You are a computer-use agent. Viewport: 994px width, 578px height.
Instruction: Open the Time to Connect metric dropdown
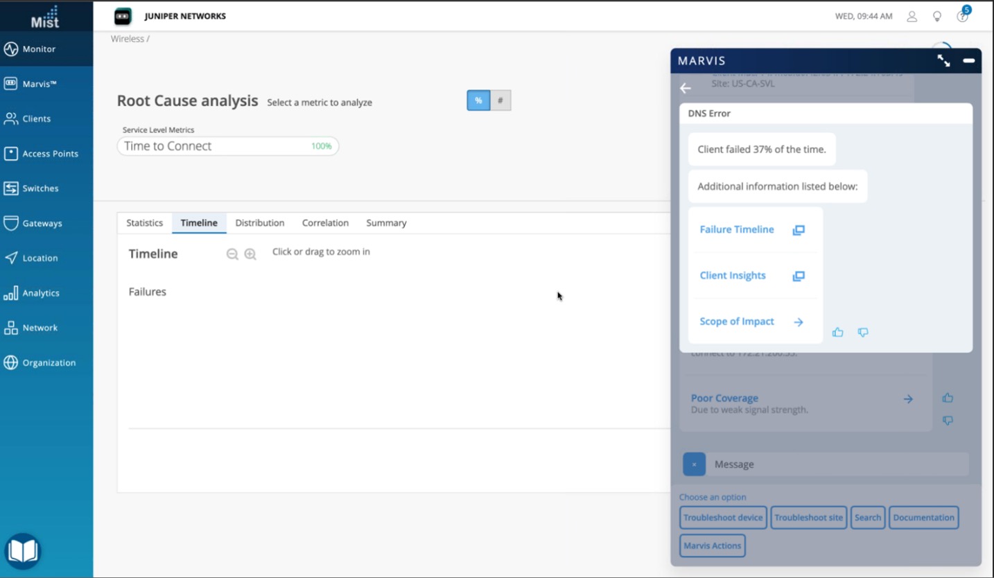pos(227,146)
